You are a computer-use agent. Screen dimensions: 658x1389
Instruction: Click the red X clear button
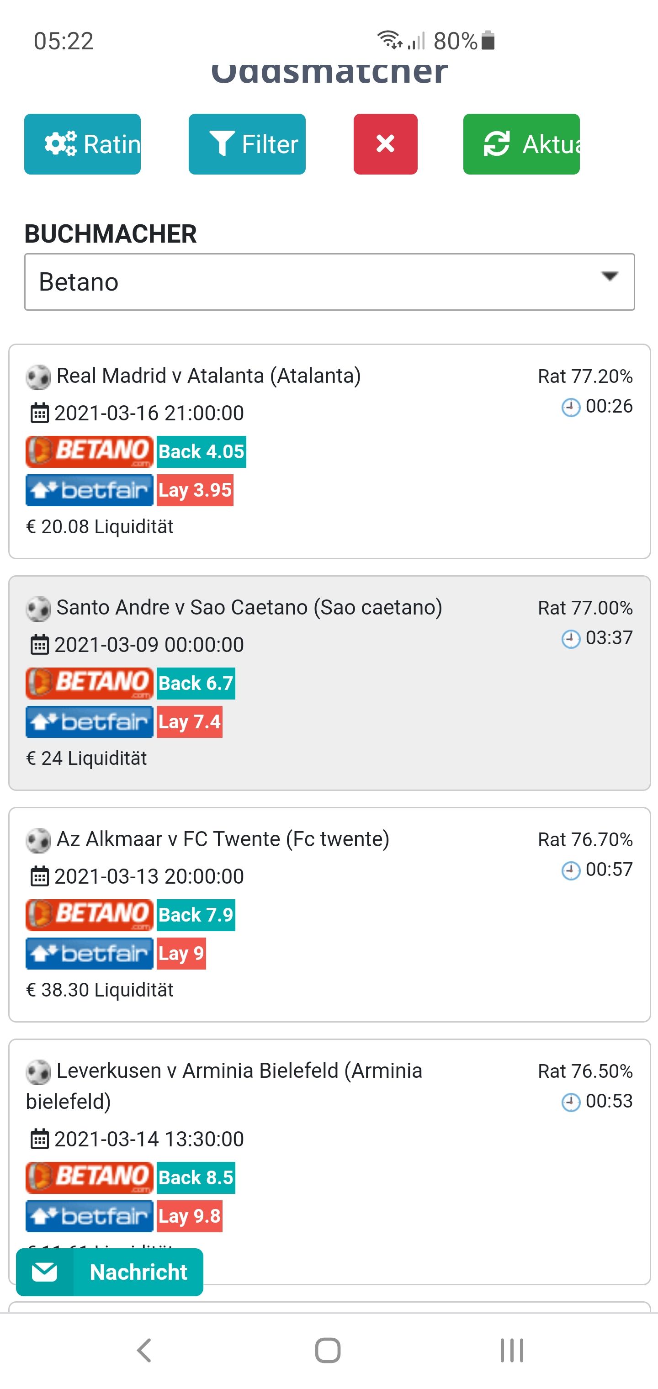[x=386, y=144]
